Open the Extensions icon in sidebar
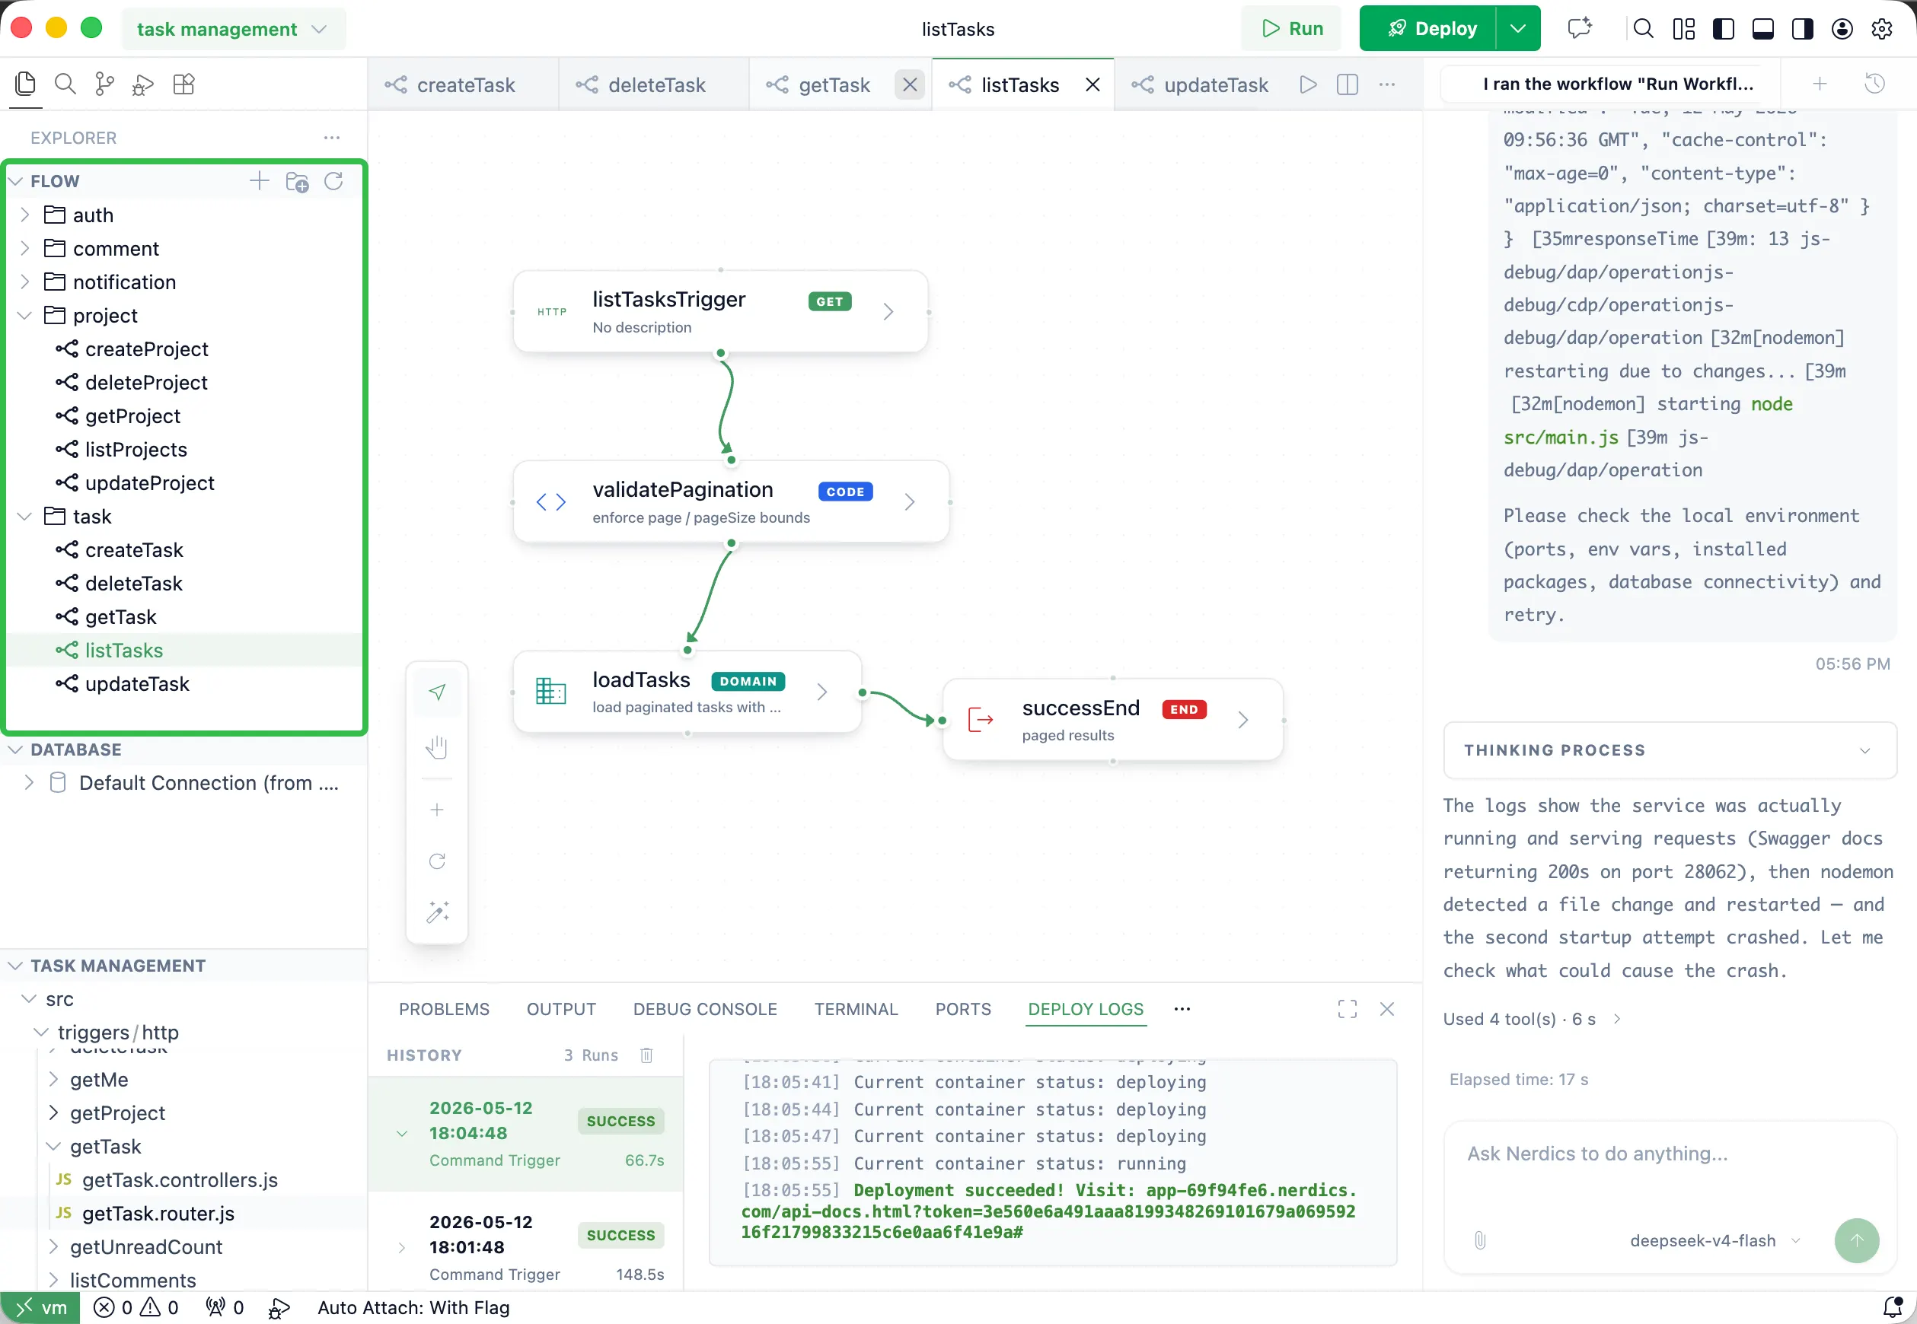 click(183, 84)
